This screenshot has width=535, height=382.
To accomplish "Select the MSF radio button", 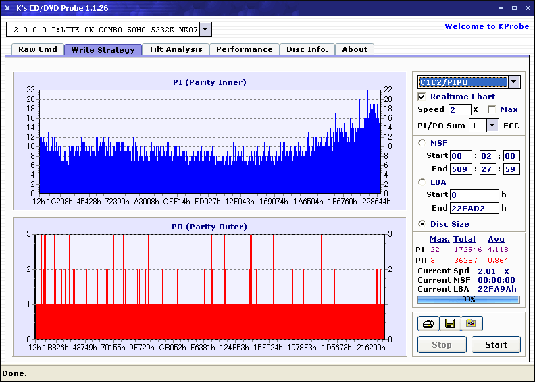I will pos(422,142).
